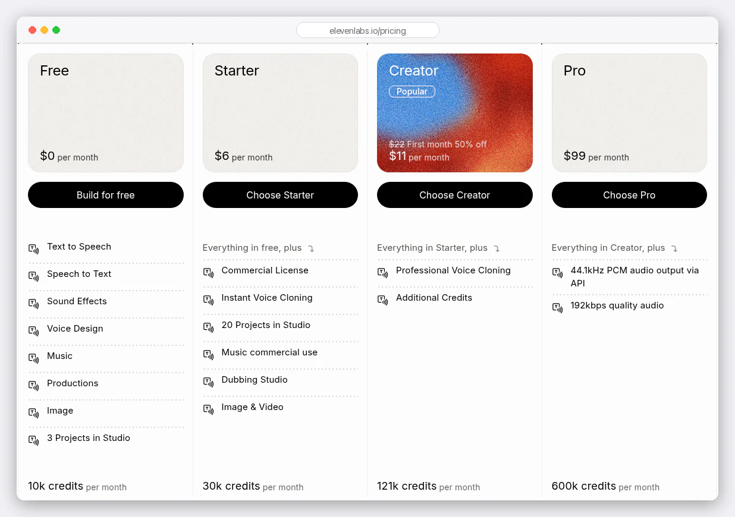This screenshot has width=735, height=517.
Task: Click the icon beside 192kbps quality audio
Action: tap(557, 308)
